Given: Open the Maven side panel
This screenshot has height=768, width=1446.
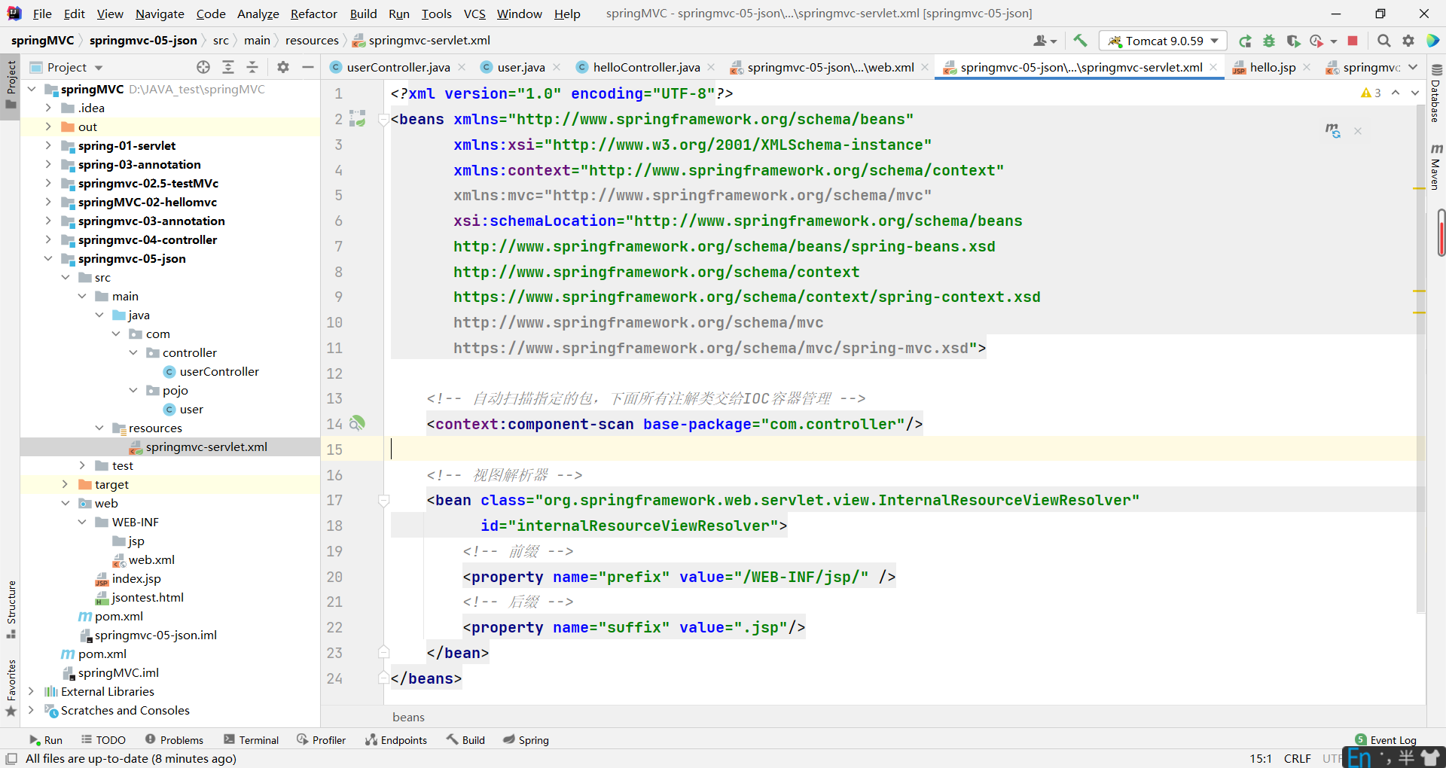Looking at the screenshot, I should [x=1436, y=166].
